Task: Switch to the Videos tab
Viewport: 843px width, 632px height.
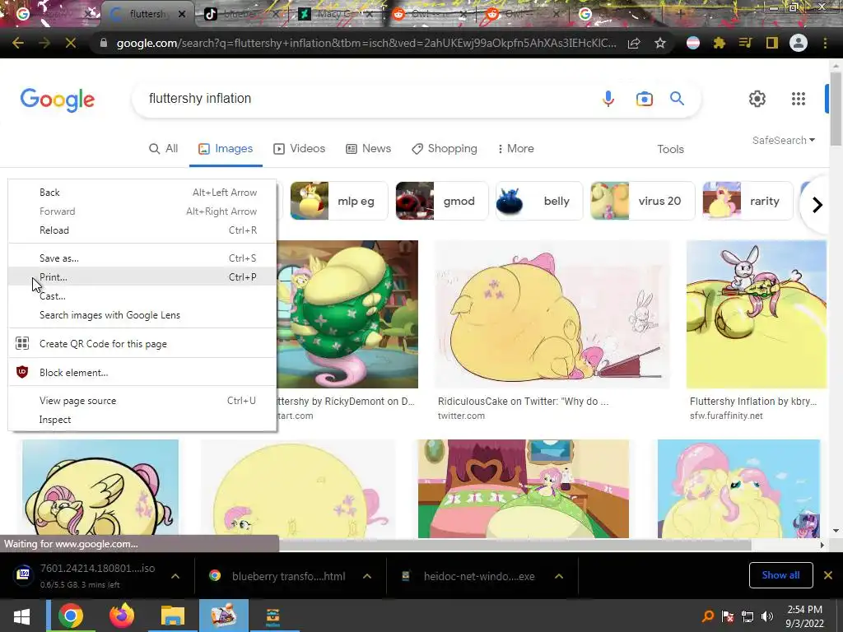Action: tap(300, 149)
